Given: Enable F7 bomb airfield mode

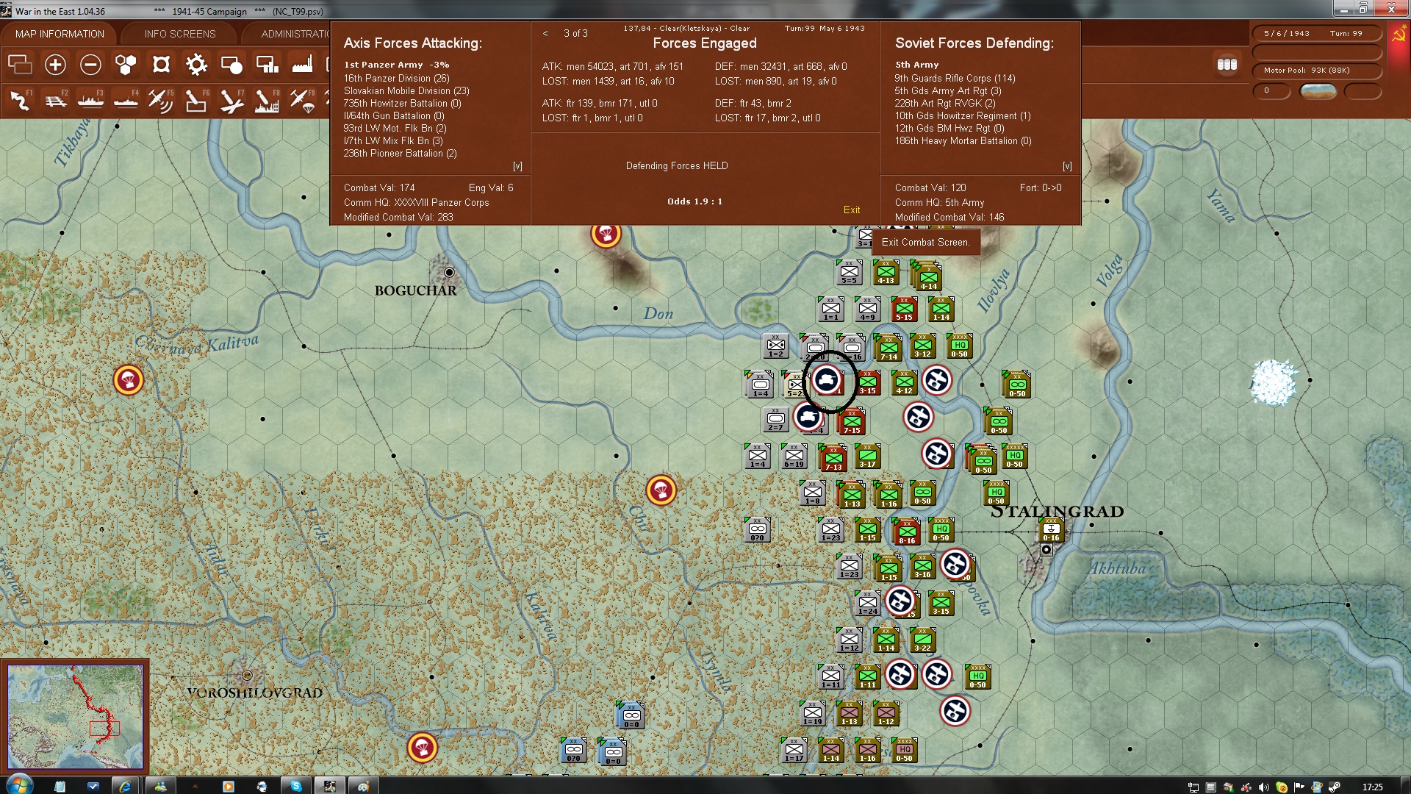Looking at the screenshot, I should (231, 101).
